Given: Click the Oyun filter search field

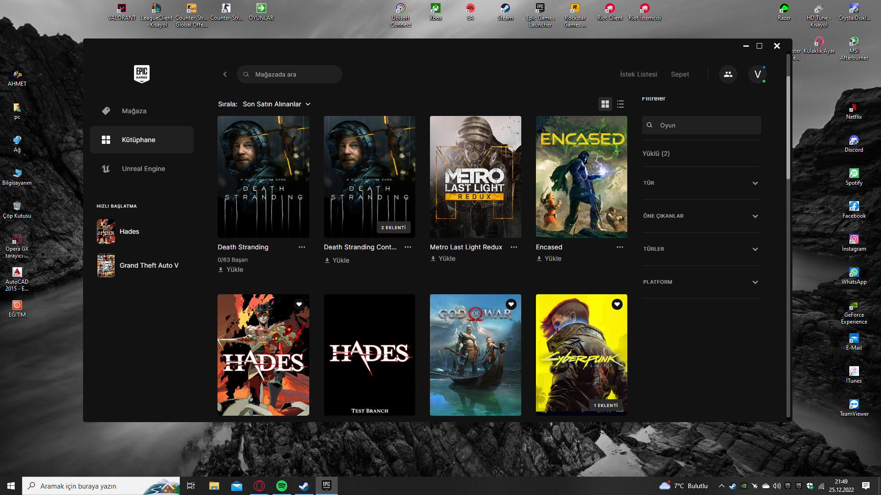Looking at the screenshot, I should click(x=701, y=125).
